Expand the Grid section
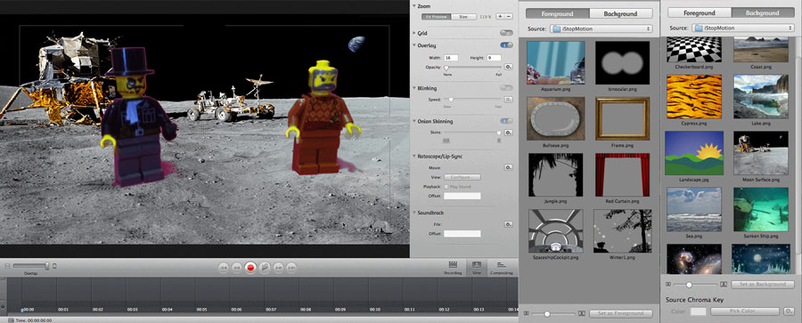 point(413,33)
